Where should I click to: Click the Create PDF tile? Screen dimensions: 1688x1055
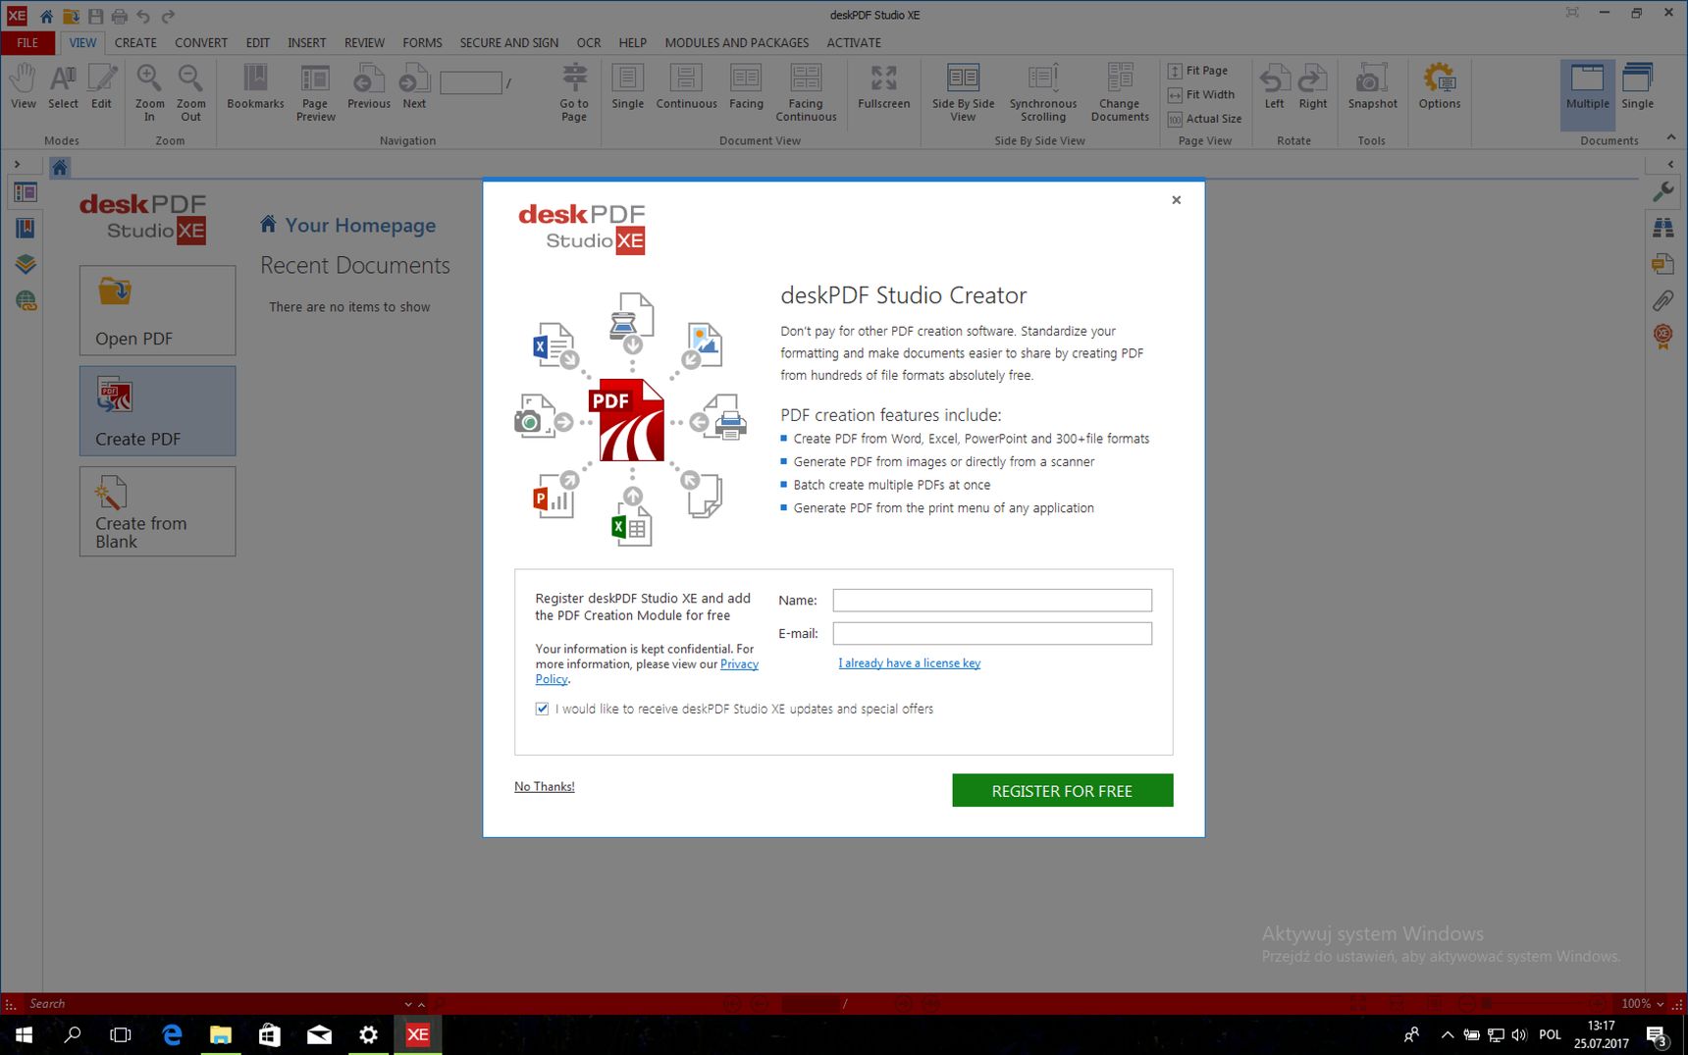[157, 410]
